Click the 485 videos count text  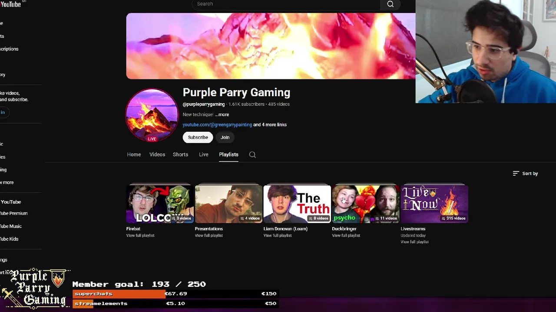278,104
